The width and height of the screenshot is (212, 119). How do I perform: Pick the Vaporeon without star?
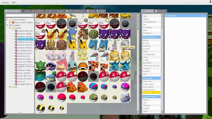click(x=115, y=66)
